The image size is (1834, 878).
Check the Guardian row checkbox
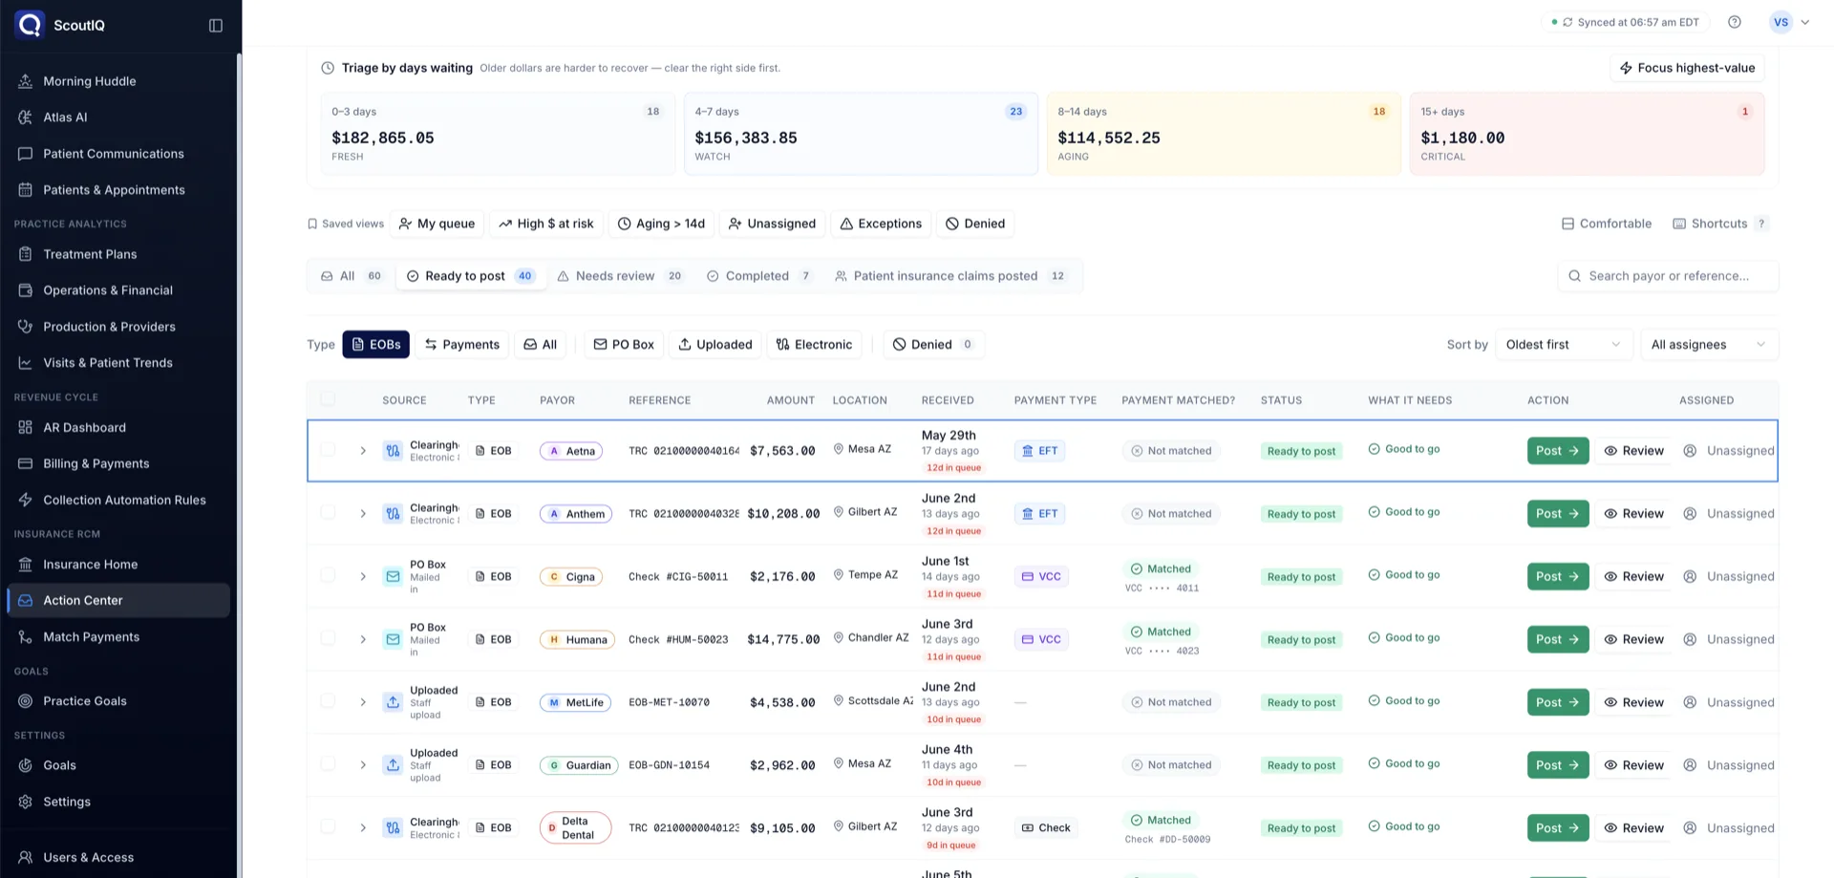(x=328, y=765)
